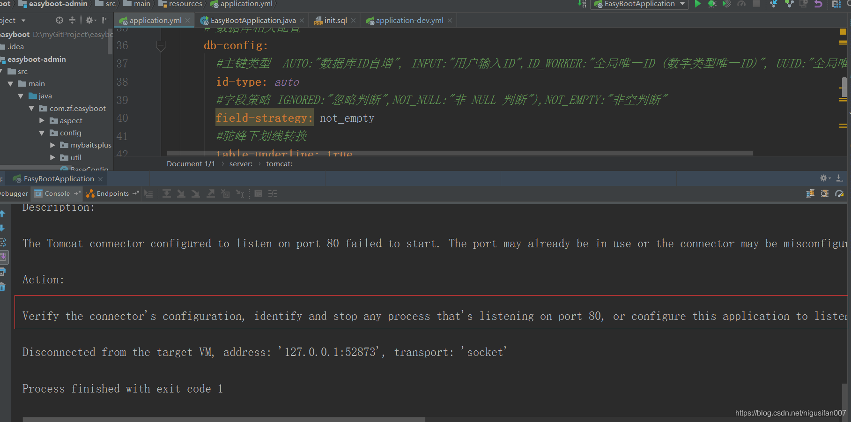Image resolution: width=851 pixels, height=422 pixels.
Task: Click the Evaluate Expression calculator icon
Action: (x=258, y=194)
